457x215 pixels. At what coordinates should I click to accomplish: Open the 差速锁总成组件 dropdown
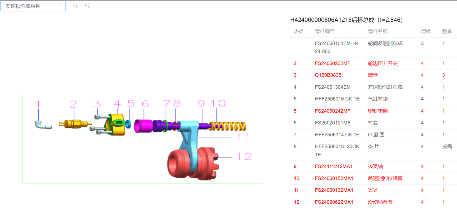(x=33, y=6)
